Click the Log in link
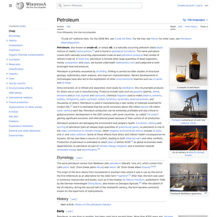 click(199, 6)
